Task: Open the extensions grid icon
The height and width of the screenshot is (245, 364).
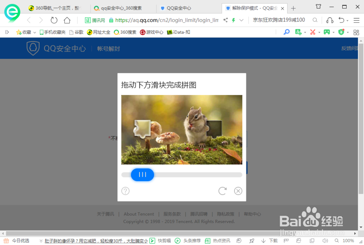Action: click(356, 32)
